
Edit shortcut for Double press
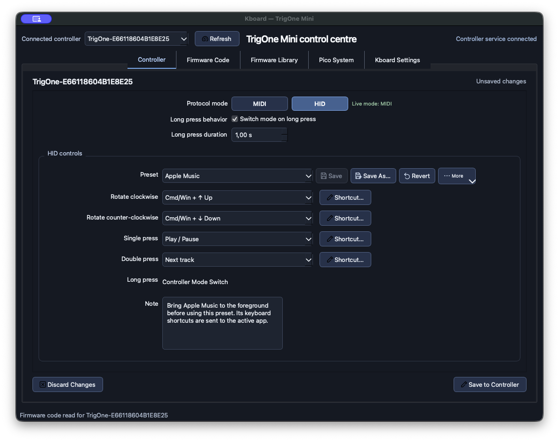(x=345, y=260)
